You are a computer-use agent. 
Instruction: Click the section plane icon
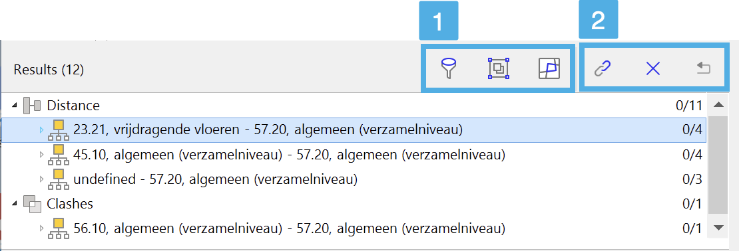tap(549, 69)
